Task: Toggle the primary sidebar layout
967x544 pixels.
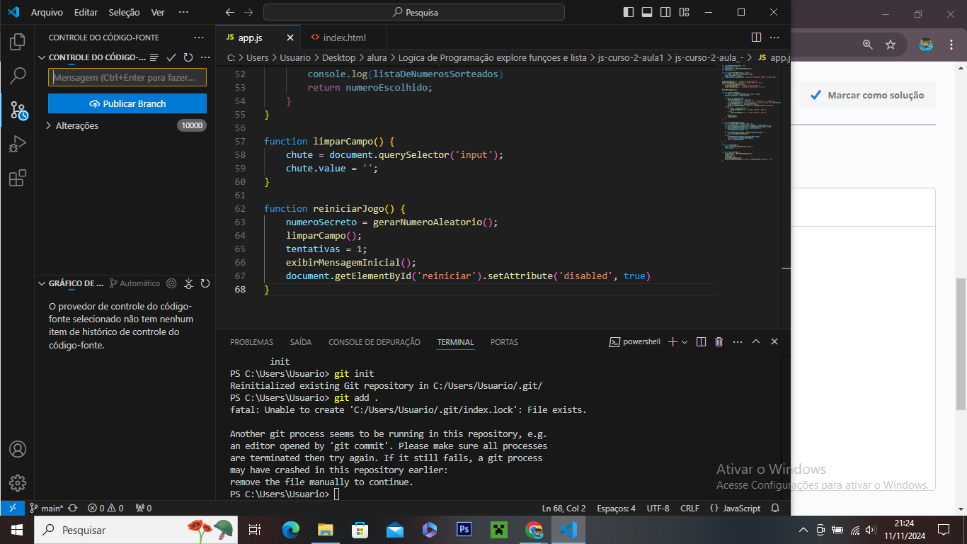Action: (629, 12)
